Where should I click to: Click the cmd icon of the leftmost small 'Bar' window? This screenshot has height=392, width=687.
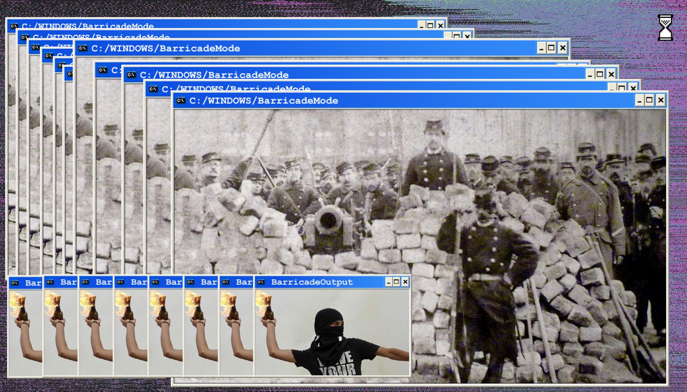click(x=15, y=283)
